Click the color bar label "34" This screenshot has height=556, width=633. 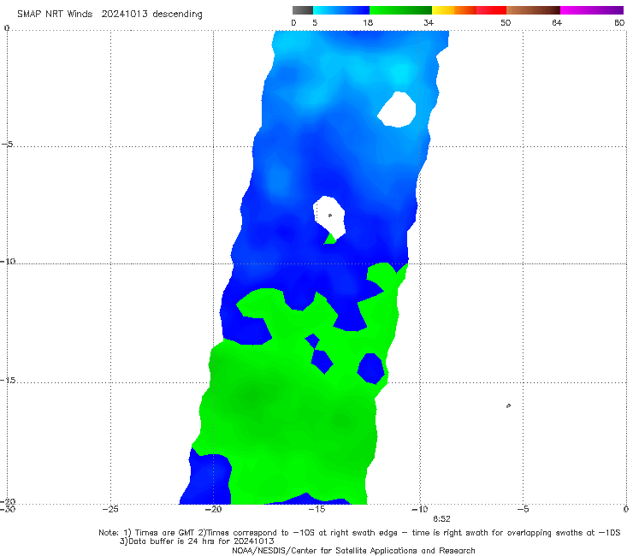(429, 22)
